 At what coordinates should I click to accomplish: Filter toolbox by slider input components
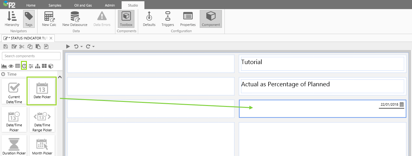tap(31, 66)
